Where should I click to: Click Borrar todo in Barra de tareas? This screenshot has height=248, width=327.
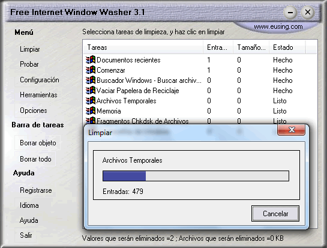pos(35,159)
